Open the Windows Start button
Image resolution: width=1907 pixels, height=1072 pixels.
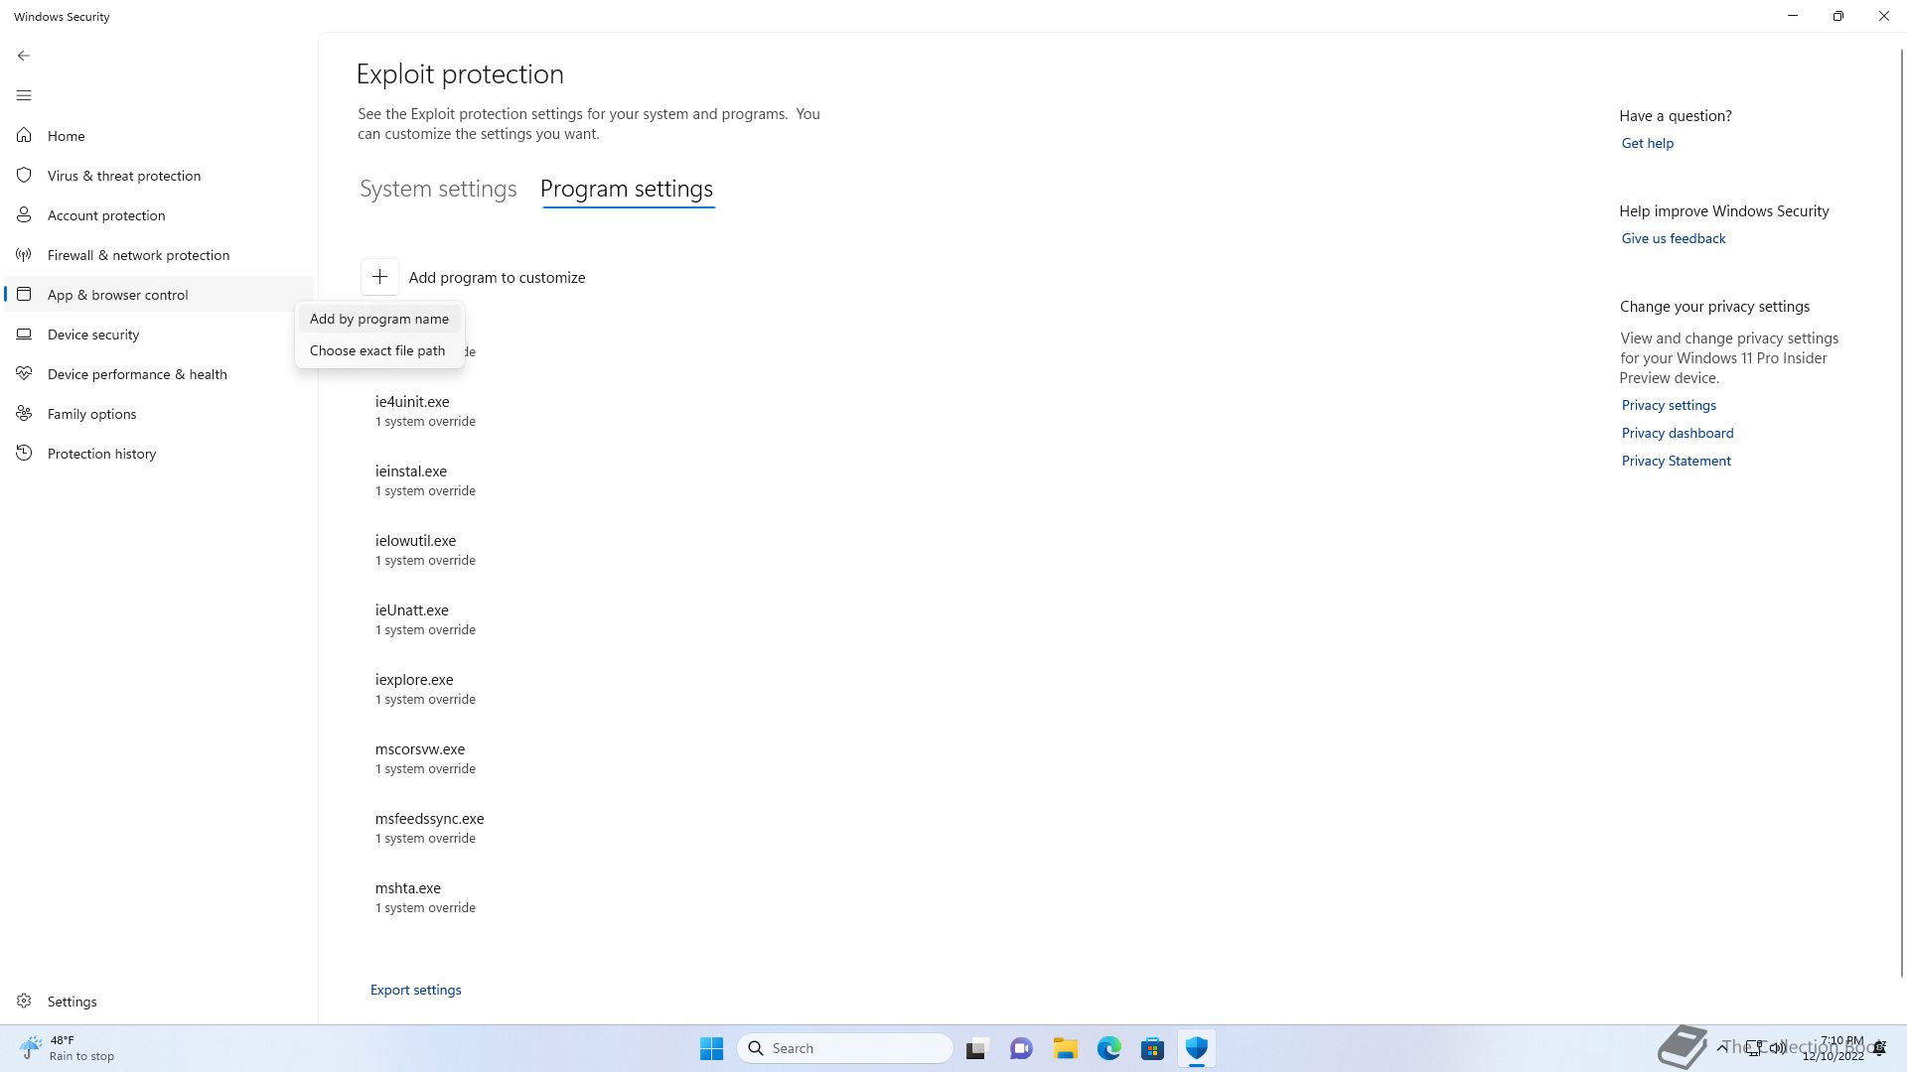[x=711, y=1048]
